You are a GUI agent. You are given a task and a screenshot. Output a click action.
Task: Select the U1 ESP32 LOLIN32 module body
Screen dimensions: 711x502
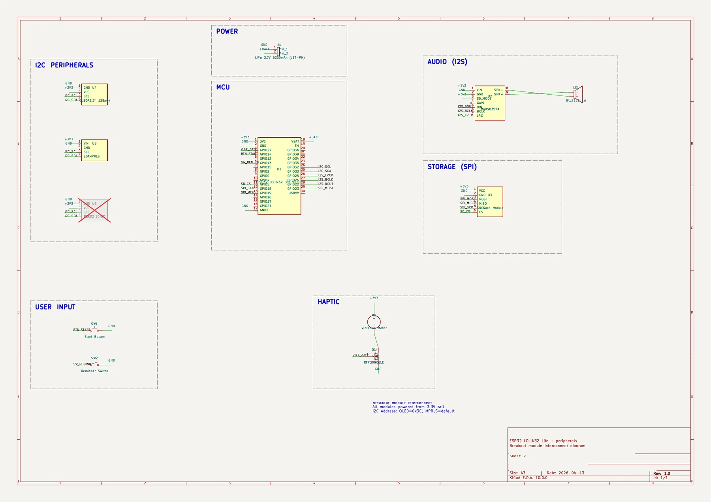tap(279, 176)
